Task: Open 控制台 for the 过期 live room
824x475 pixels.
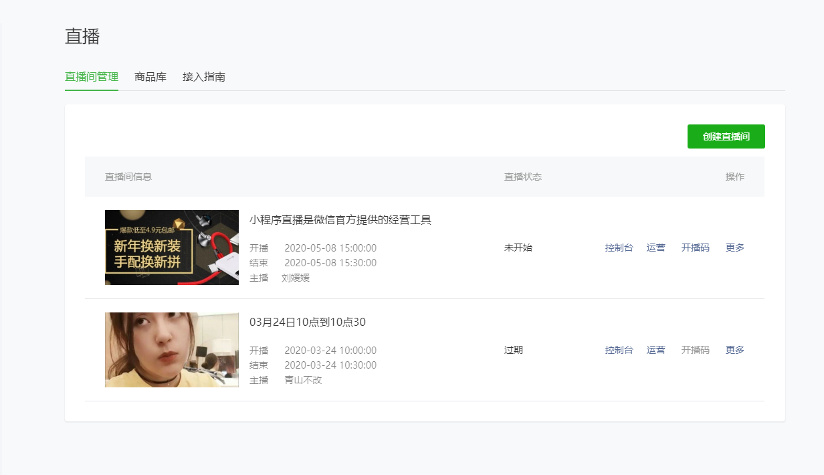Action: pyautogui.click(x=619, y=350)
